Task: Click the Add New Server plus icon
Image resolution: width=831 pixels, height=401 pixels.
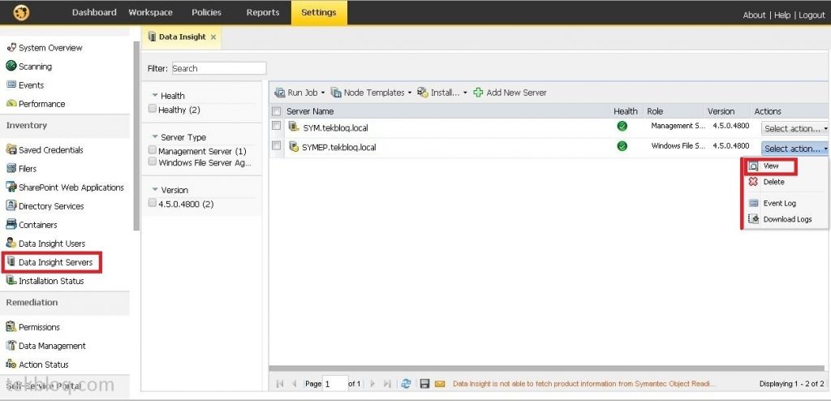Action: tap(478, 93)
